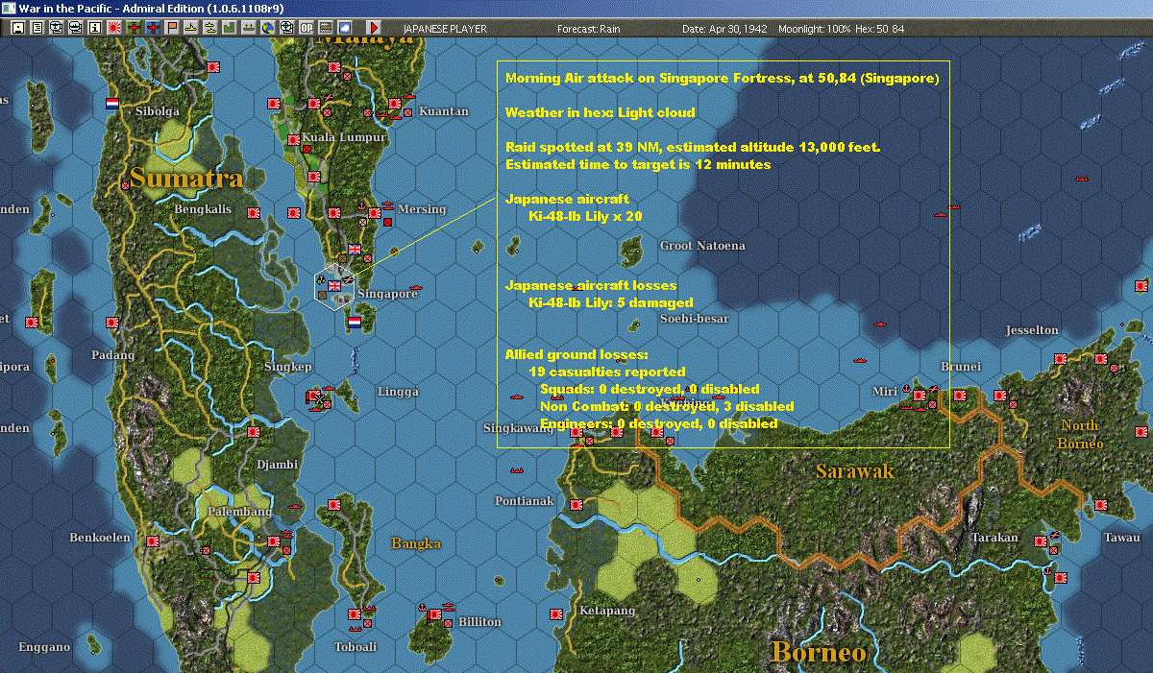1153x673 pixels.
Task: Click the 'Sarawak' region label
Action: (855, 470)
